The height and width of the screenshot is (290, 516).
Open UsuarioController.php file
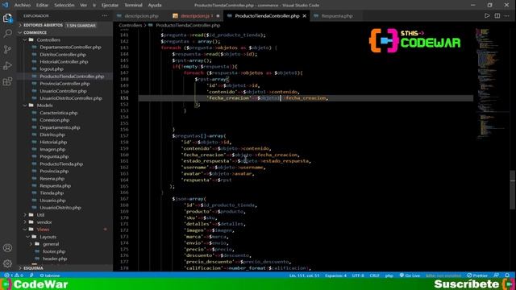[63, 91]
